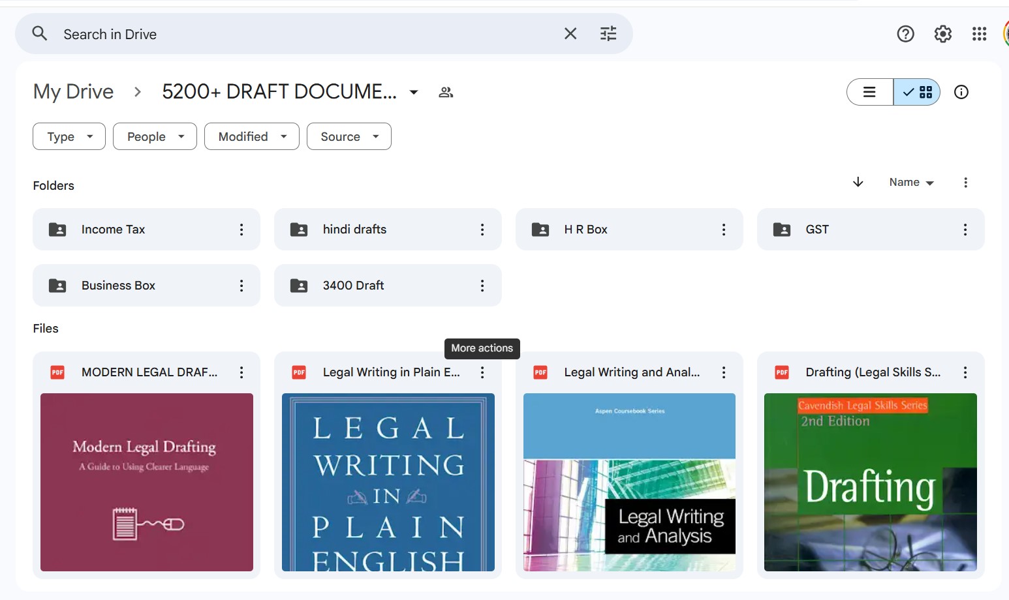The width and height of the screenshot is (1009, 600).
Task: Open more actions for hindi drafts folder
Action: click(x=482, y=230)
